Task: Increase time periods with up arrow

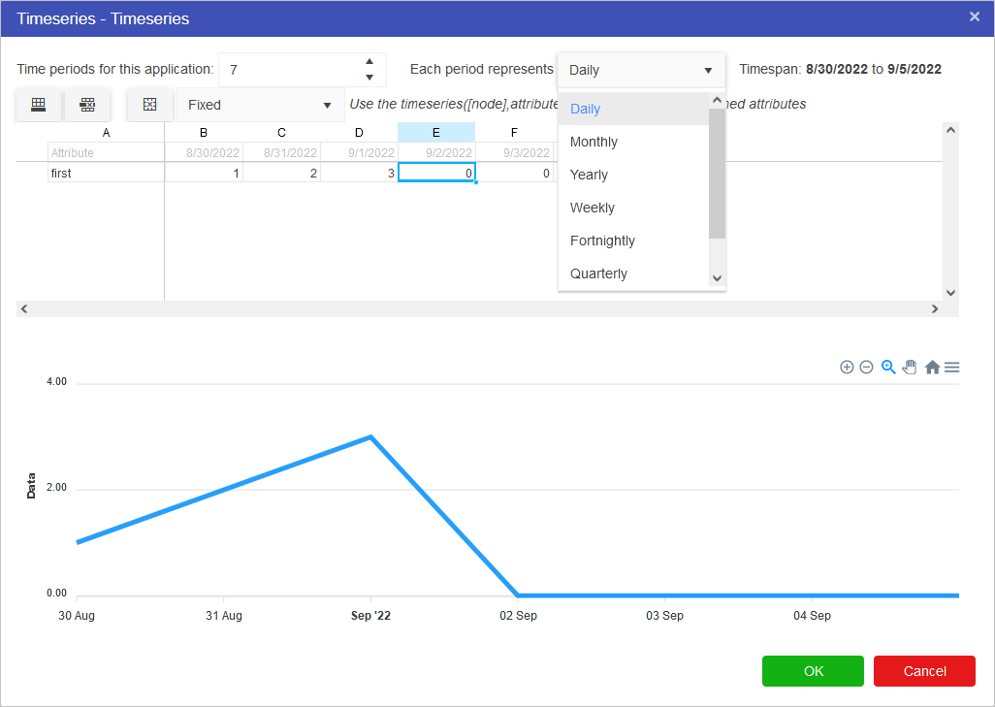Action: tap(369, 62)
